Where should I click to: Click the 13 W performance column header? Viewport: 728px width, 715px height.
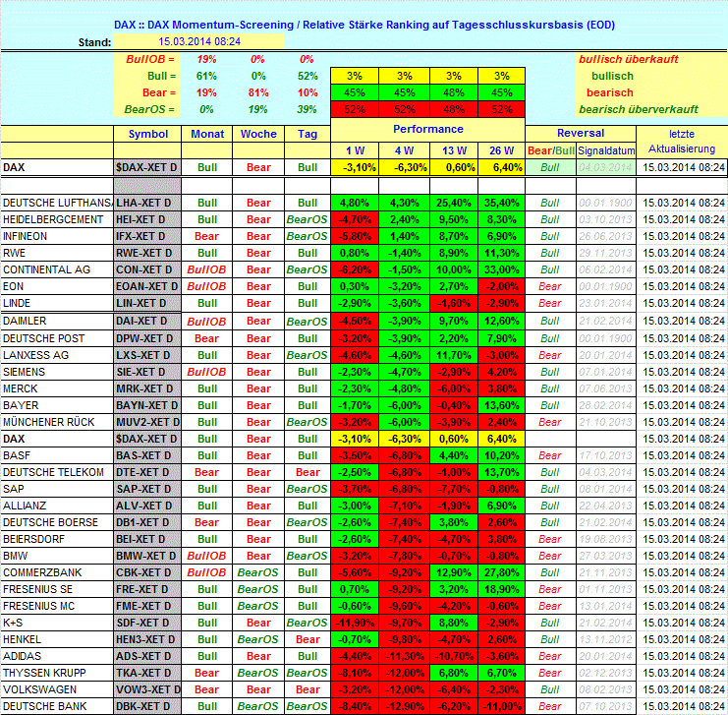coord(452,150)
